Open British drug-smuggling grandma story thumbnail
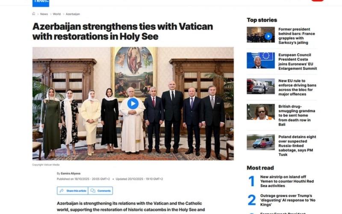 point(261,112)
